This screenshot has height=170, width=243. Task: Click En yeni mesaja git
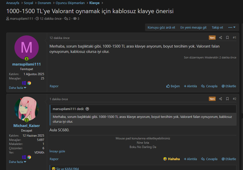[x=193, y=27]
